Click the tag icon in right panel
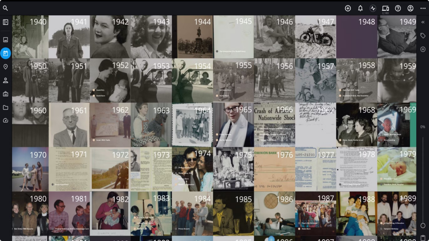Image resolution: width=429 pixels, height=241 pixels. click(423, 36)
